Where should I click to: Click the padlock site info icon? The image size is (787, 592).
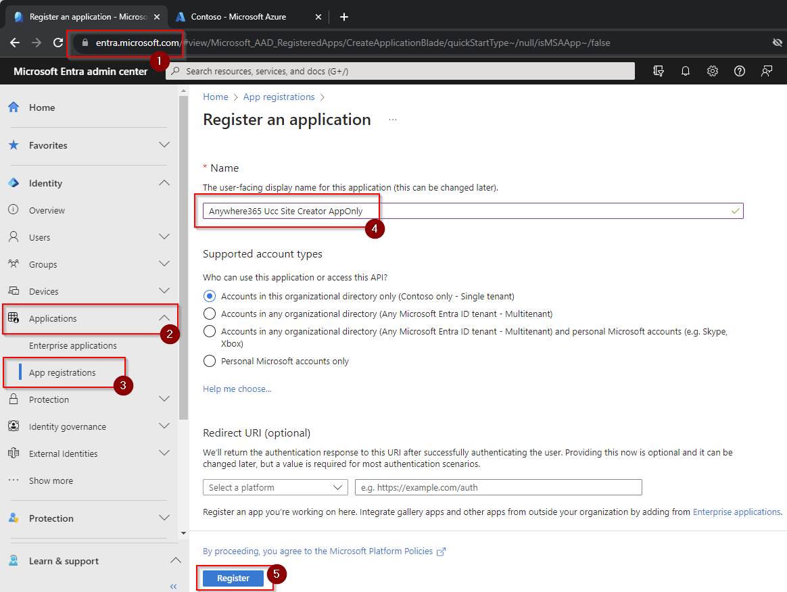(x=85, y=43)
